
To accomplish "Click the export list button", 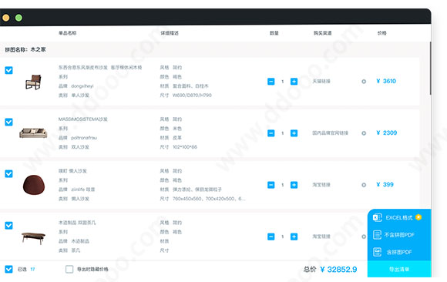I will tap(399, 269).
